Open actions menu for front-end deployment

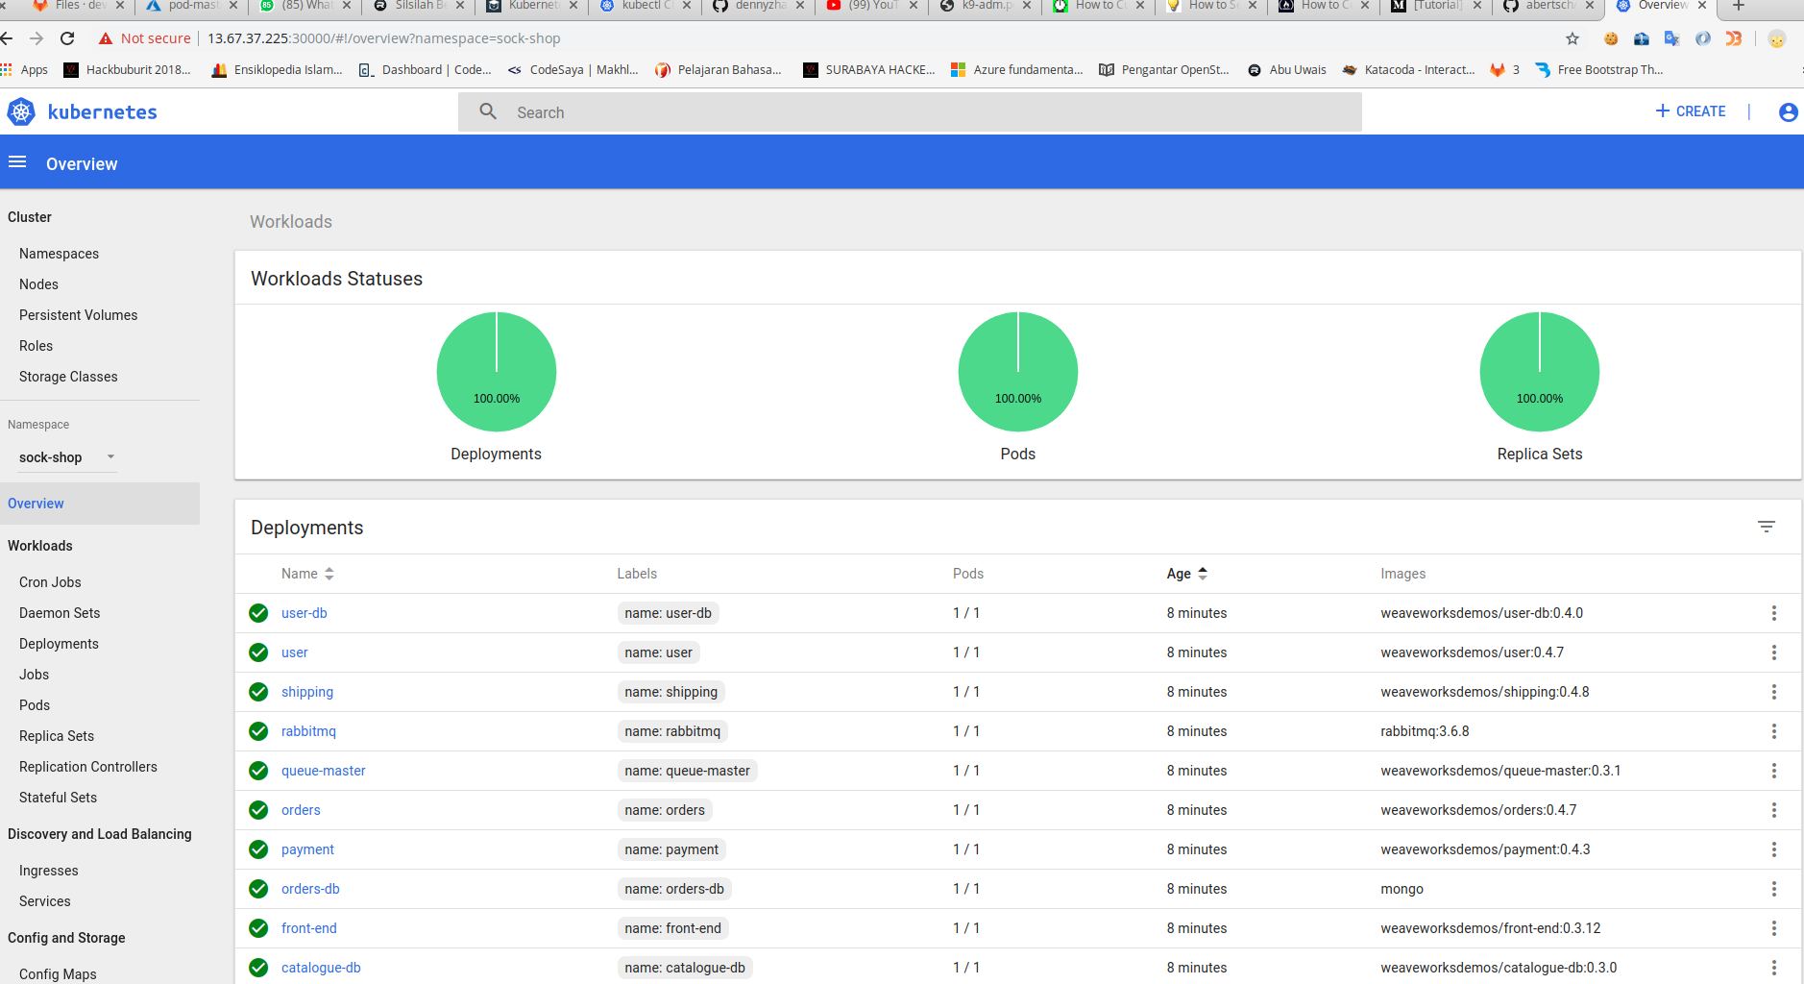pos(1773,928)
